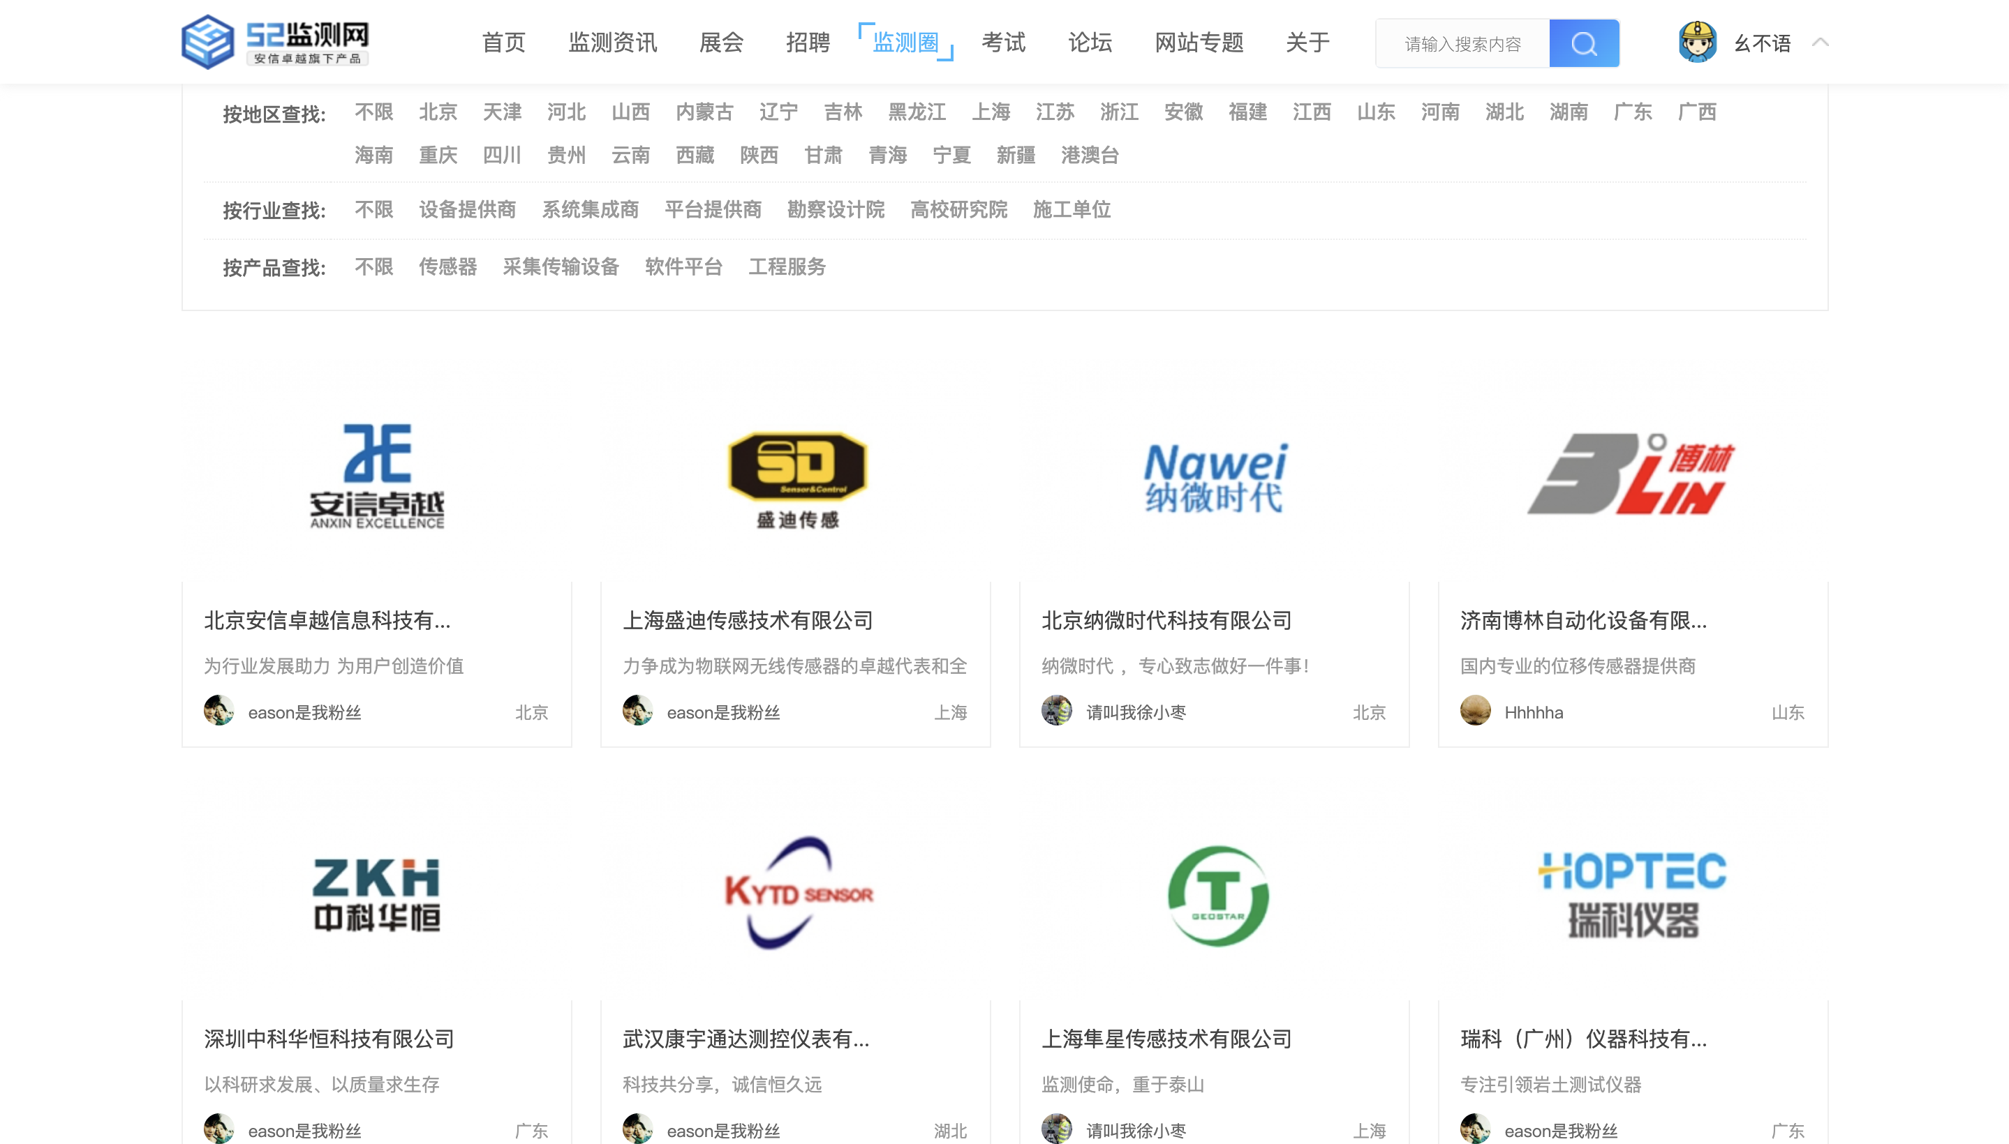Filter product by 采集传输设备
The width and height of the screenshot is (2009, 1144).
point(561,267)
